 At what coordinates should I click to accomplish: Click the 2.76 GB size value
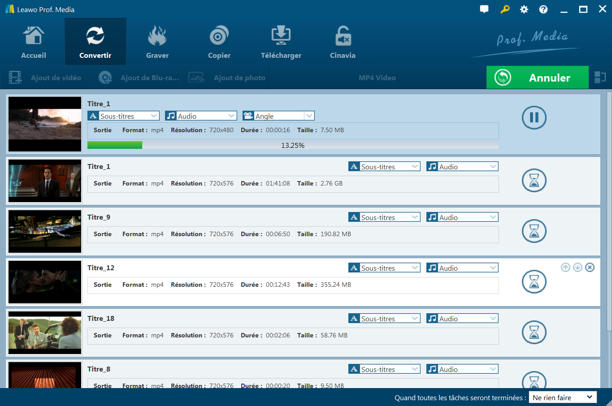coord(331,183)
